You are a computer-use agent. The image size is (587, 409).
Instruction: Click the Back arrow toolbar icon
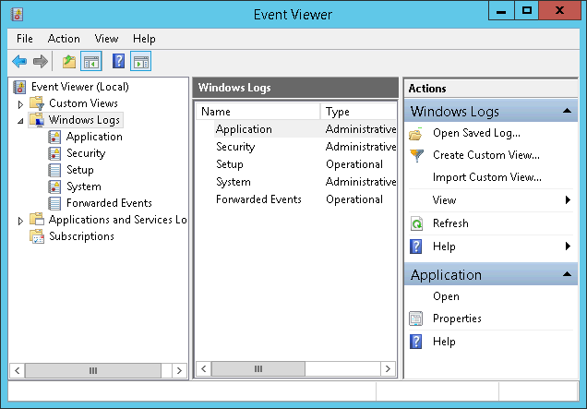[x=19, y=62]
